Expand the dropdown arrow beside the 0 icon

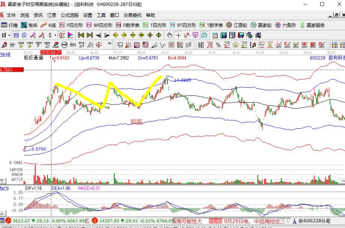[x=55, y=36]
